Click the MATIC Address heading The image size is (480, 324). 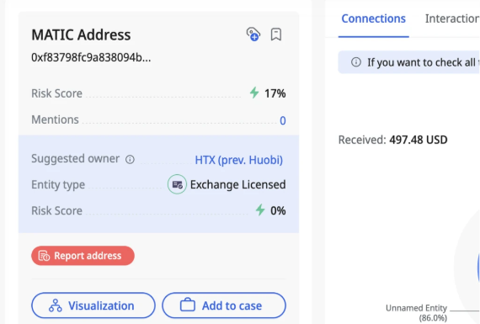[81, 35]
